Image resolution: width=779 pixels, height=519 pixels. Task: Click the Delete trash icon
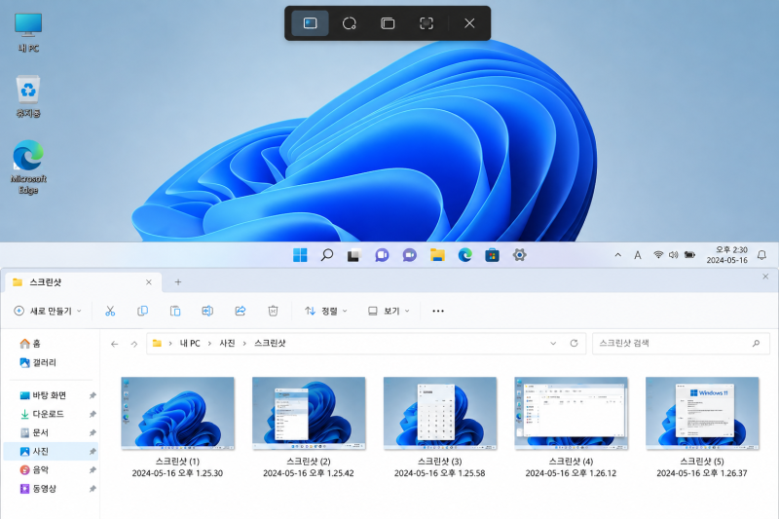[273, 311]
